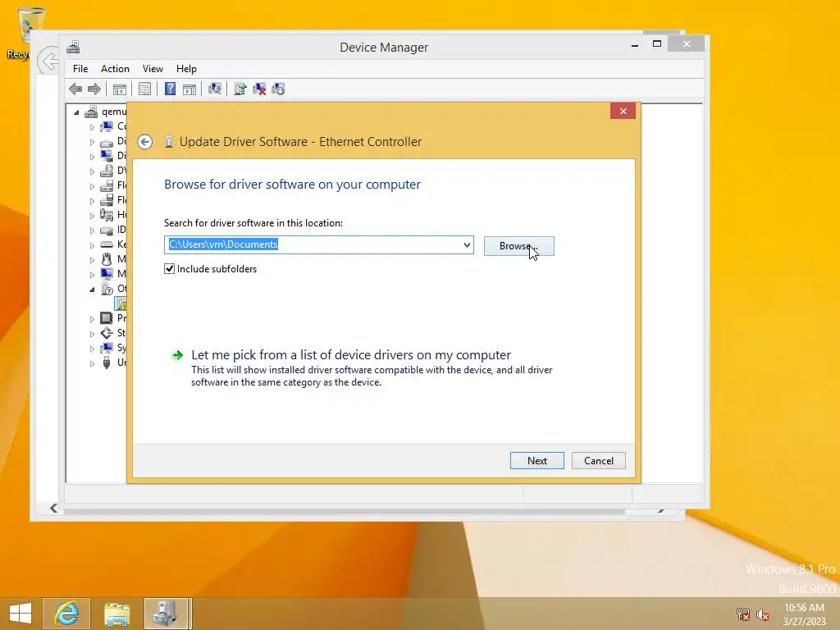840x630 pixels.
Task: Maximize the Device Manager window
Action: pyautogui.click(x=657, y=44)
